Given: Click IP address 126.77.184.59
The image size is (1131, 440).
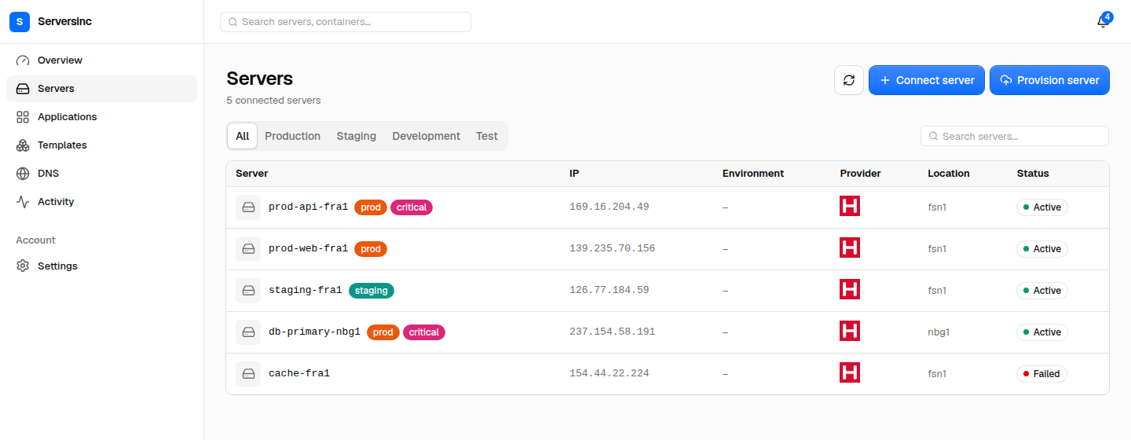Looking at the screenshot, I should (x=609, y=291).
